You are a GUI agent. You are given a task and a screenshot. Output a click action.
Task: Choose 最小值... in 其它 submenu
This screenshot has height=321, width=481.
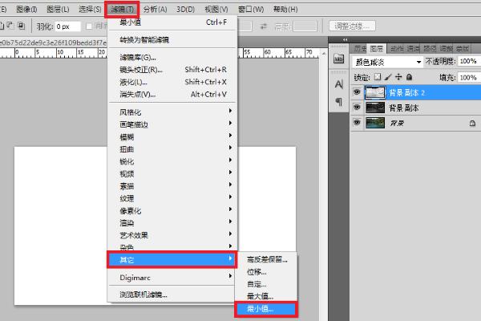coord(266,309)
